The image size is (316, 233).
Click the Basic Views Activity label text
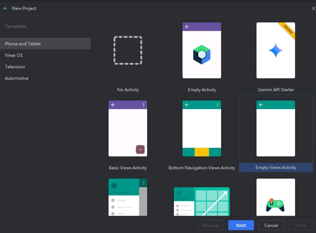[128, 168]
